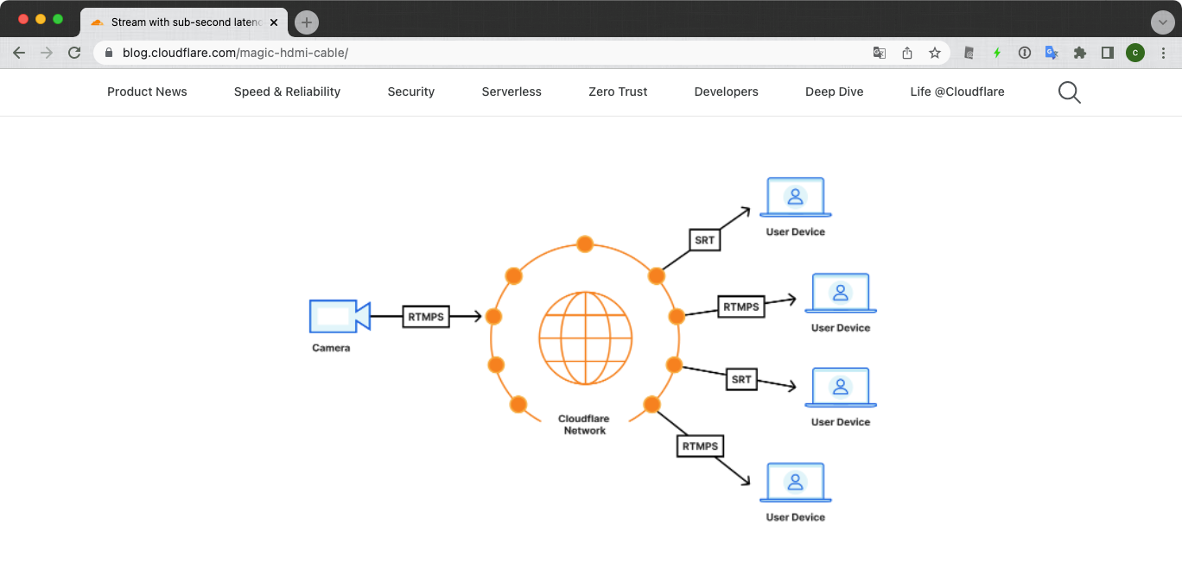Click the puzzle-piece extensions icon

(x=1079, y=53)
